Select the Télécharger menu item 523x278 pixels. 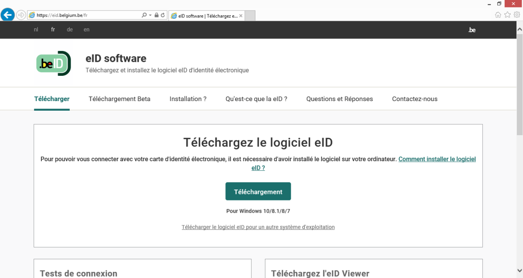tap(52, 99)
